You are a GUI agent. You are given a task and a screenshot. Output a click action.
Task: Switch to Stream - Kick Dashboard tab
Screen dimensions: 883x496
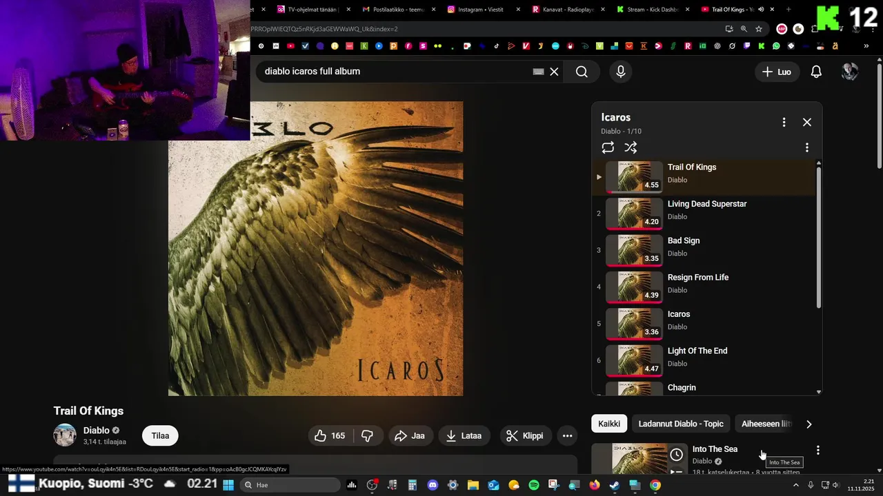click(x=653, y=10)
